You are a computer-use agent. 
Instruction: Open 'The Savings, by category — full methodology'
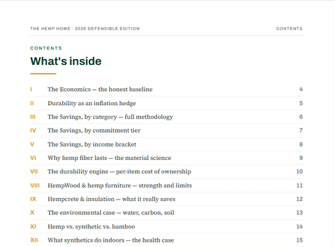(110, 117)
